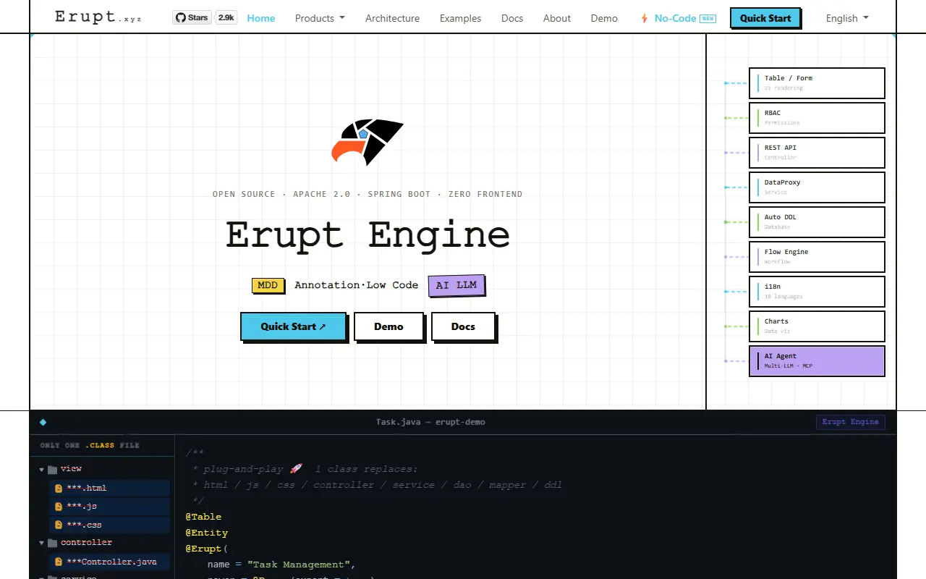Open the Examples nav item
The width and height of the screenshot is (926, 579).
pyautogui.click(x=460, y=18)
